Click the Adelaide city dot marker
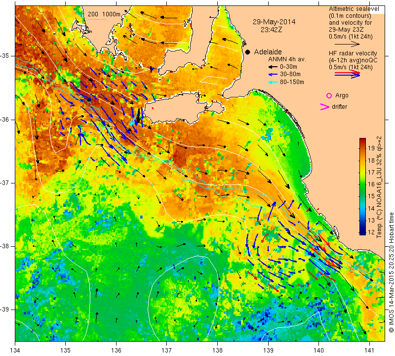Screen dimensions: 395x356 click(x=248, y=52)
